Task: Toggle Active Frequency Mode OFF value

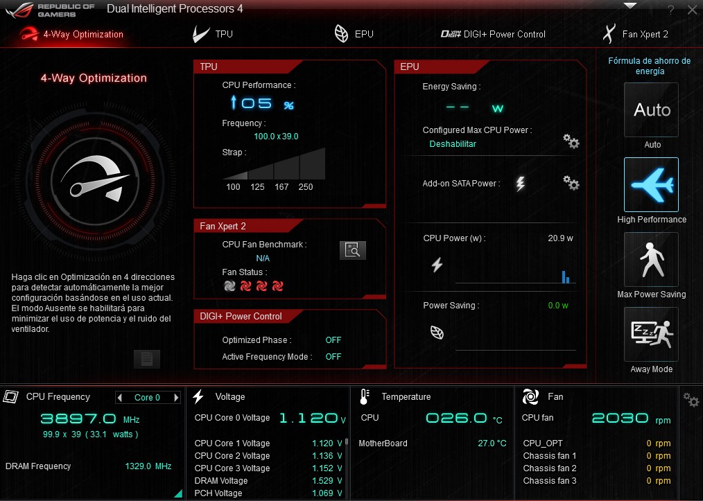Action: tap(333, 357)
